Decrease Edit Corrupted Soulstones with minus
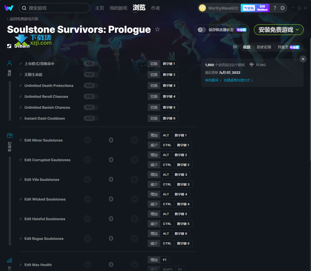Image resolution: width=311 pixels, height=271 pixels. coord(88,160)
